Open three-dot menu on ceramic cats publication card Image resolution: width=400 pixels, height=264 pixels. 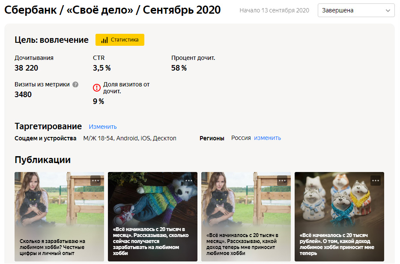click(x=376, y=181)
